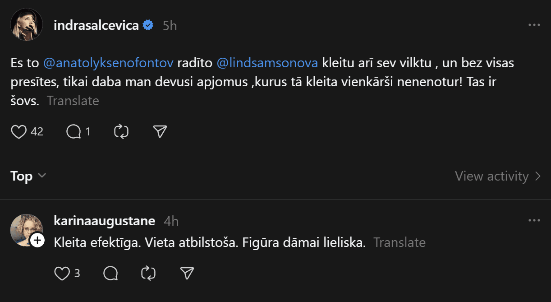Follow karinaaugustane using plus badge
This screenshot has width=551, height=302.
point(37,241)
